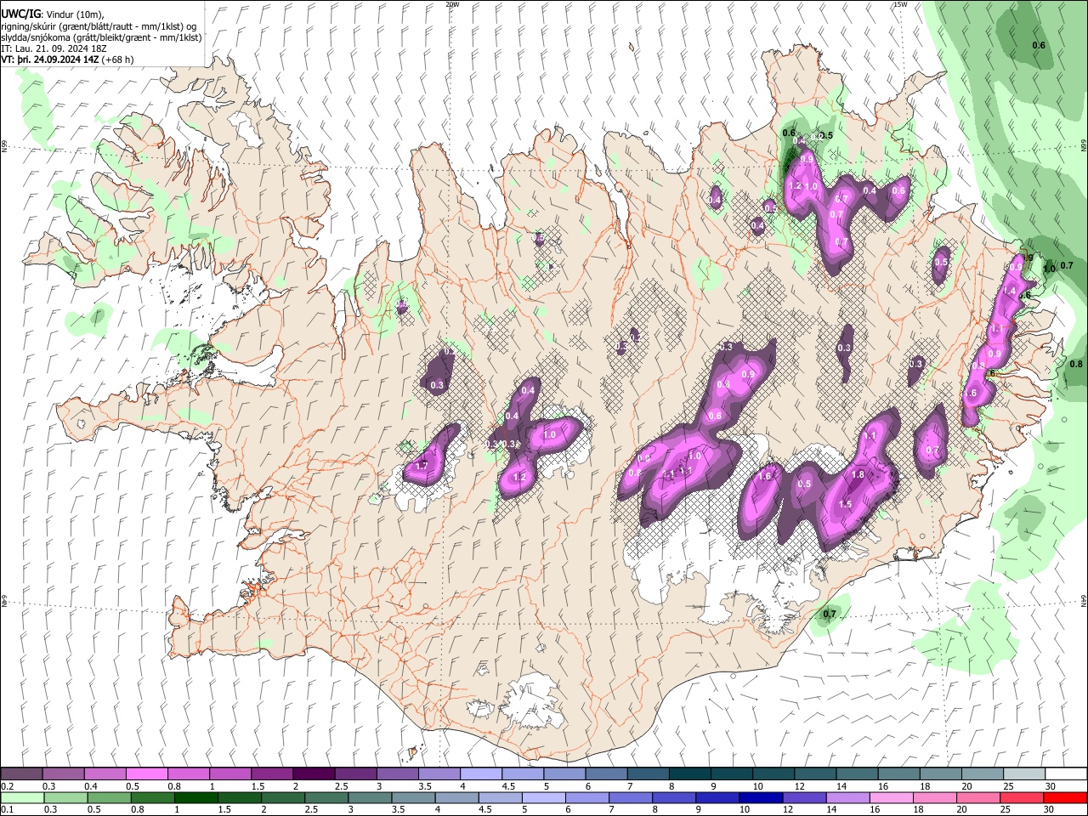This screenshot has width=1088, height=816.
Task: Pick the red lower-row swatch after 30
Action: click(1066, 797)
